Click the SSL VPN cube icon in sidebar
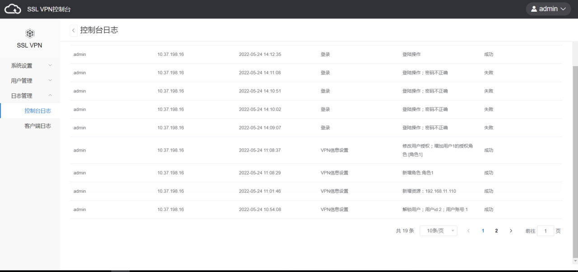Image resolution: width=578 pixels, height=272 pixels. (x=30, y=33)
